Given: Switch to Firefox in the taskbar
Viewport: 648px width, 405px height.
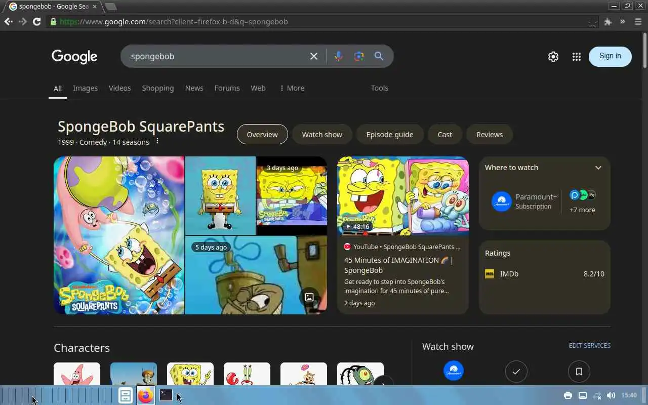Looking at the screenshot, I should (x=146, y=395).
